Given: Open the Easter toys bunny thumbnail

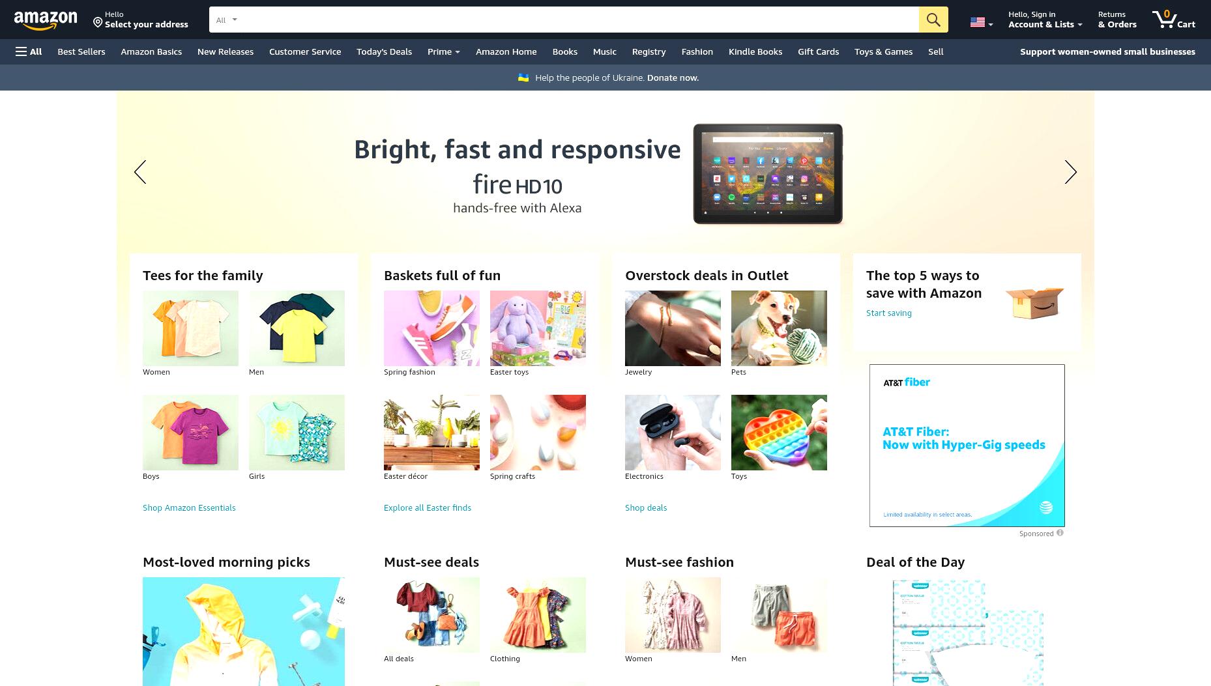Looking at the screenshot, I should coord(538,328).
